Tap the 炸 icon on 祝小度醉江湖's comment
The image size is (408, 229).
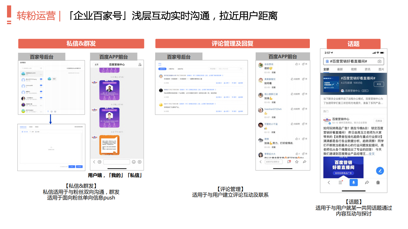pos(305,94)
